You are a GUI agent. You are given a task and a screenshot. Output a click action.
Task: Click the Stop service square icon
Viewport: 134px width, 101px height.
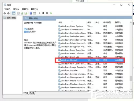point(43,13)
